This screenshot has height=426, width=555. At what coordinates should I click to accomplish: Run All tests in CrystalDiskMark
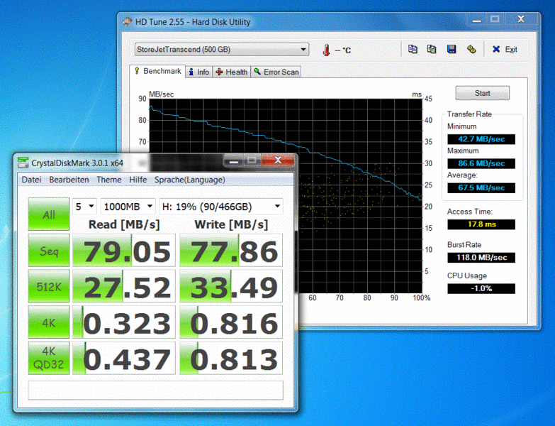(49, 214)
